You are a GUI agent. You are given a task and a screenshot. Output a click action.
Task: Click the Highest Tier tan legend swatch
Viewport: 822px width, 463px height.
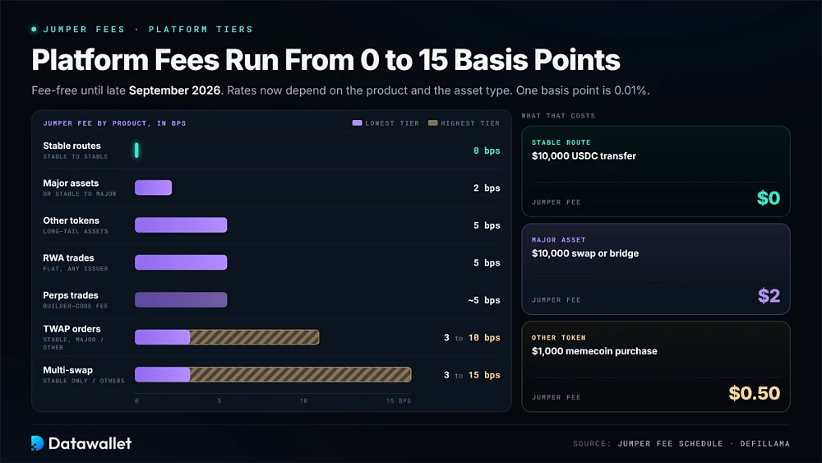[x=433, y=123]
